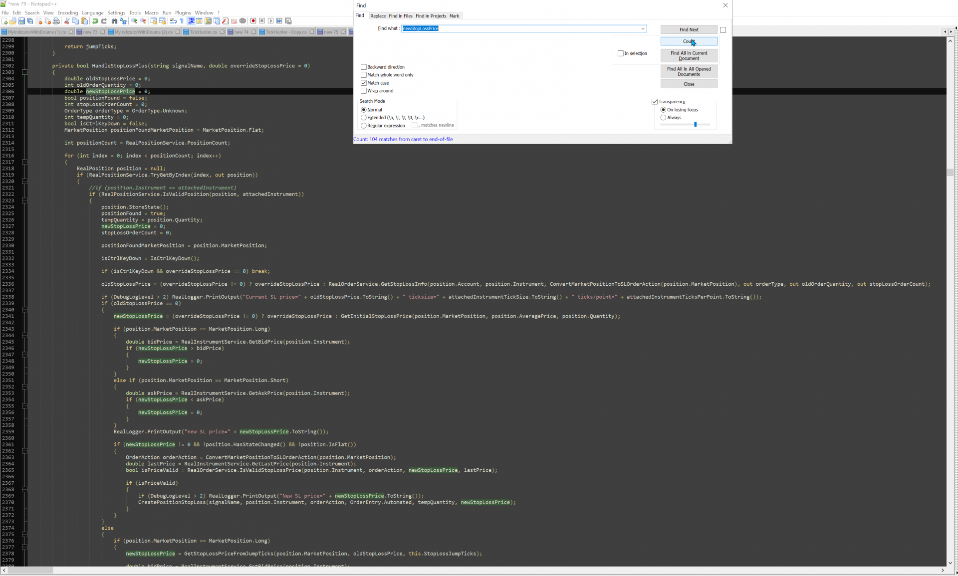Switch to the Replace tab

tap(378, 16)
